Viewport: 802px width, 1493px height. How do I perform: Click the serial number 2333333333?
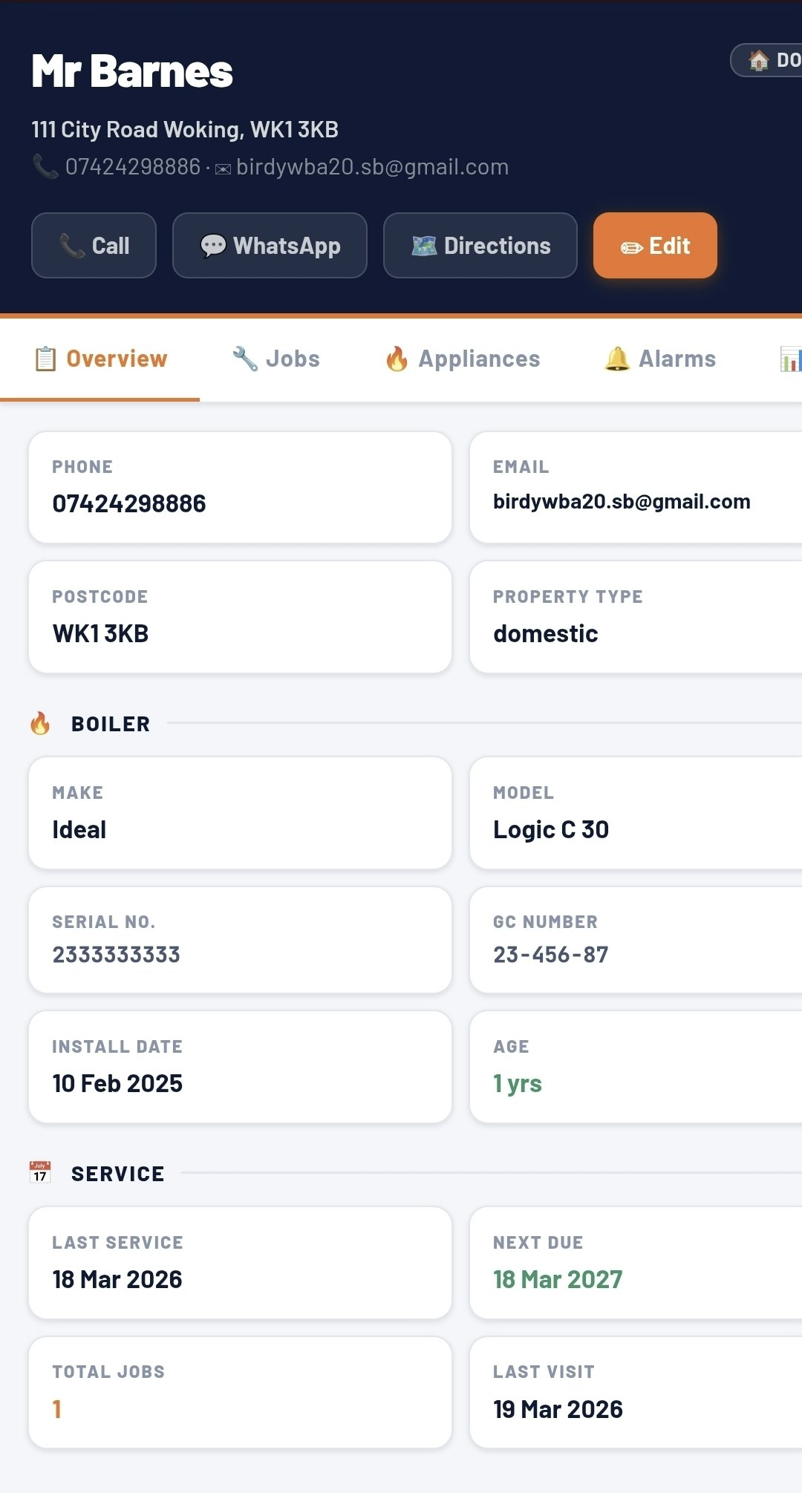(117, 954)
